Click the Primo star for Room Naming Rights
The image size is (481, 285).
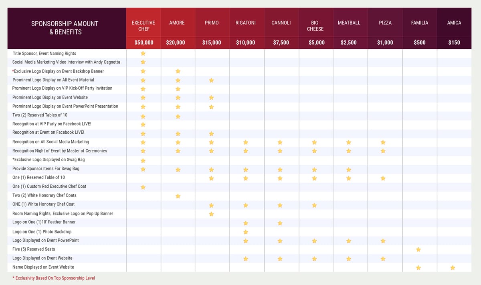click(x=212, y=214)
